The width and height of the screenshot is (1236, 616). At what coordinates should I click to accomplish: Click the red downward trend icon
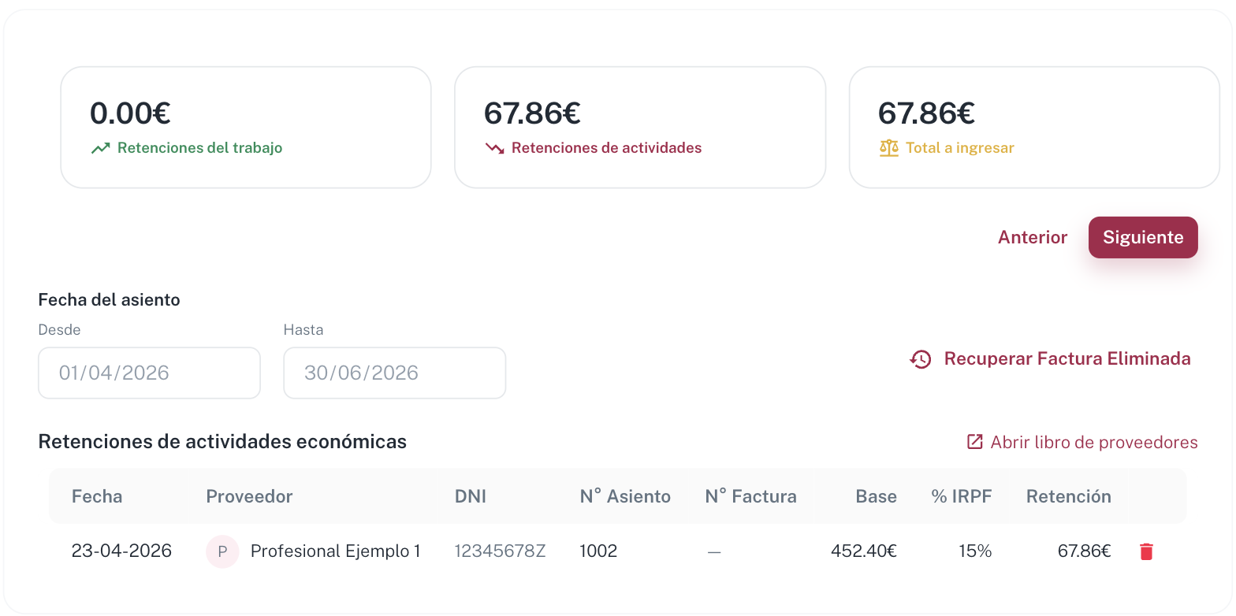point(494,148)
